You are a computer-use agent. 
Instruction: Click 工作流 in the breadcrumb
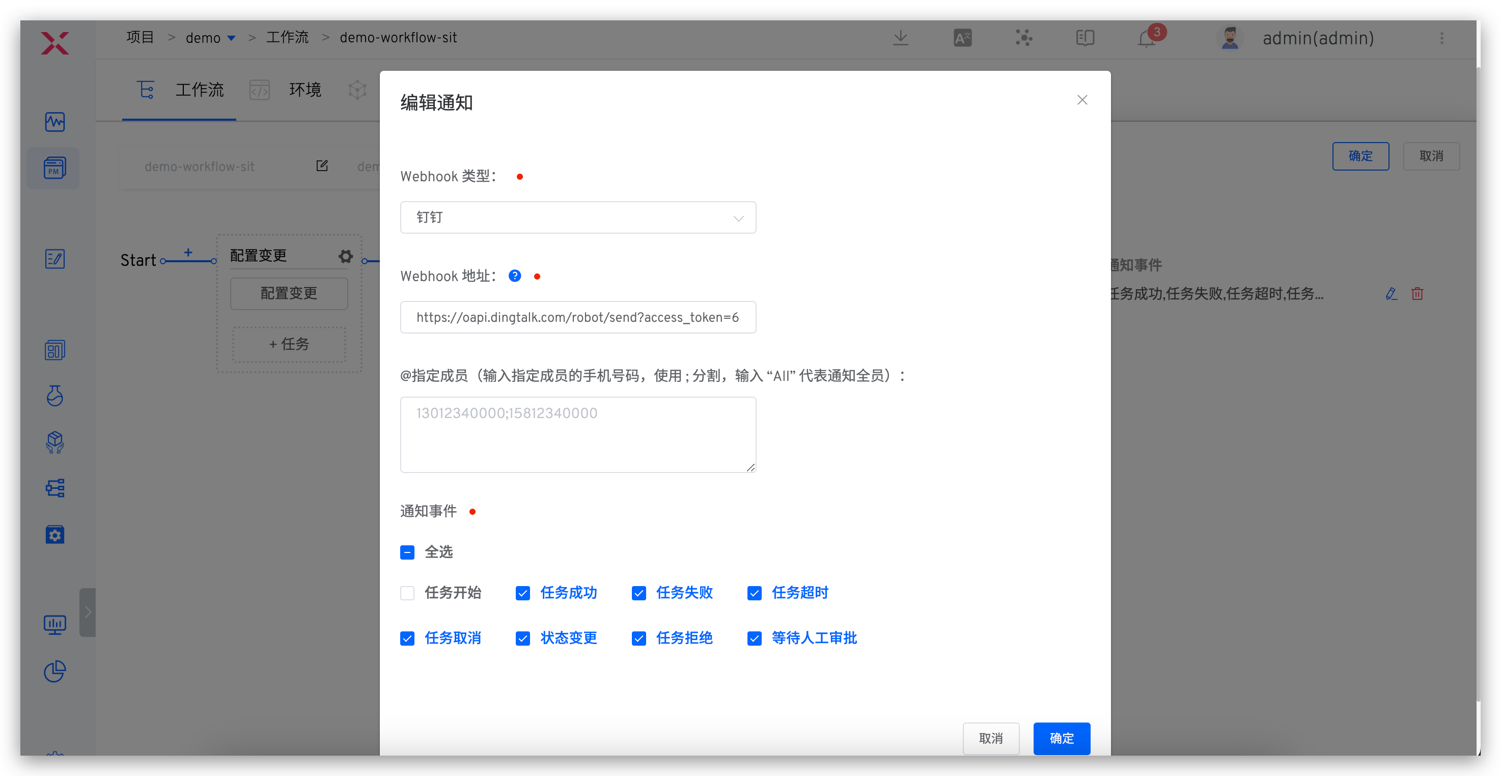click(x=287, y=37)
